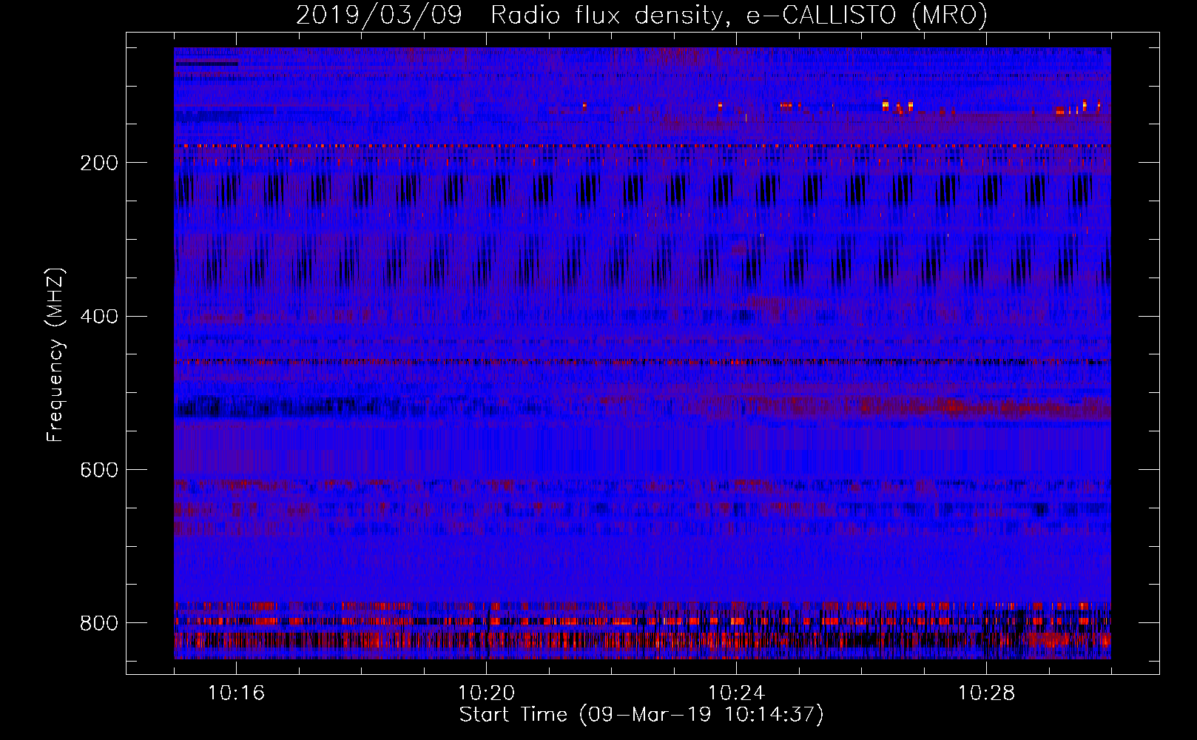Click the '10:20' time tick label
1197x740 pixels.
[x=486, y=693]
